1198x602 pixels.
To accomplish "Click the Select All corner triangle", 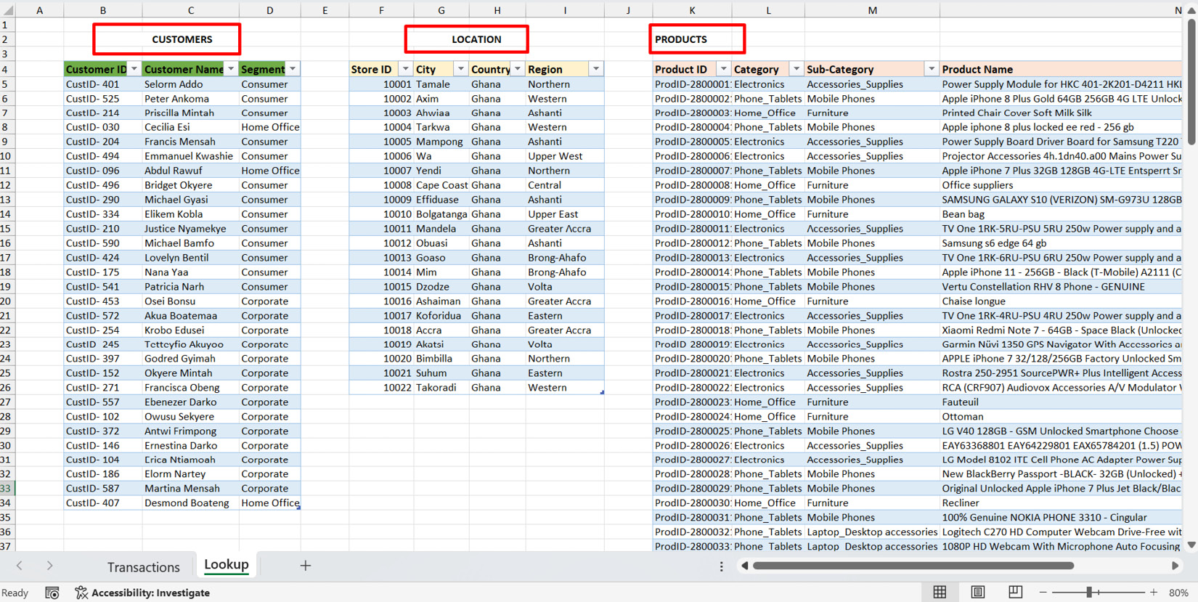I will click(8, 10).
